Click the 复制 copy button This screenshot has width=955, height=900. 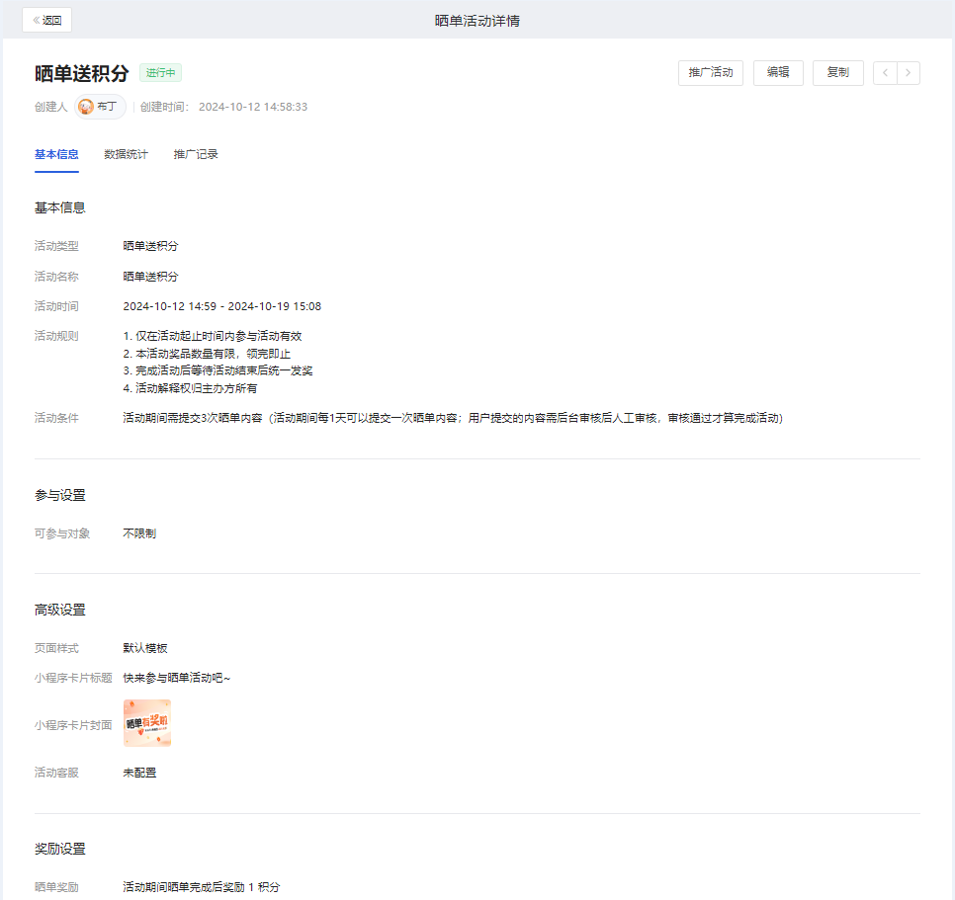[837, 72]
